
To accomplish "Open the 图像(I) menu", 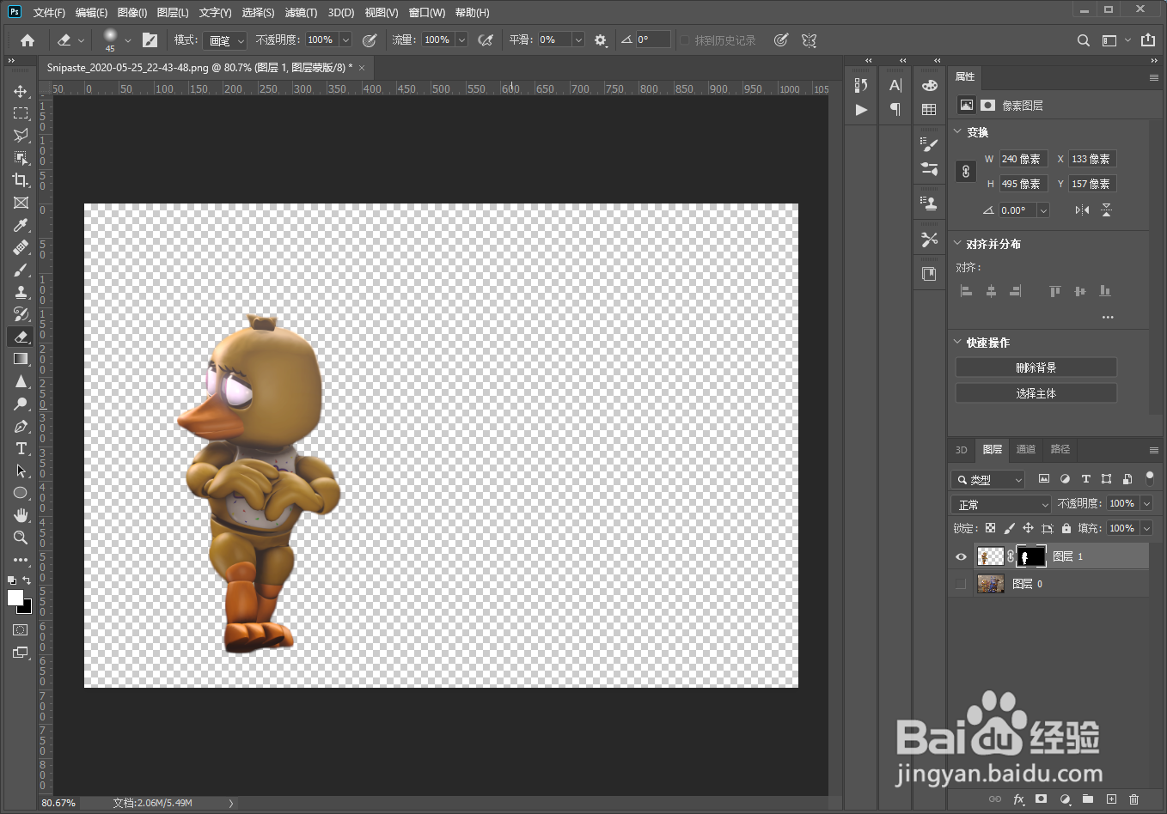I will coord(132,12).
